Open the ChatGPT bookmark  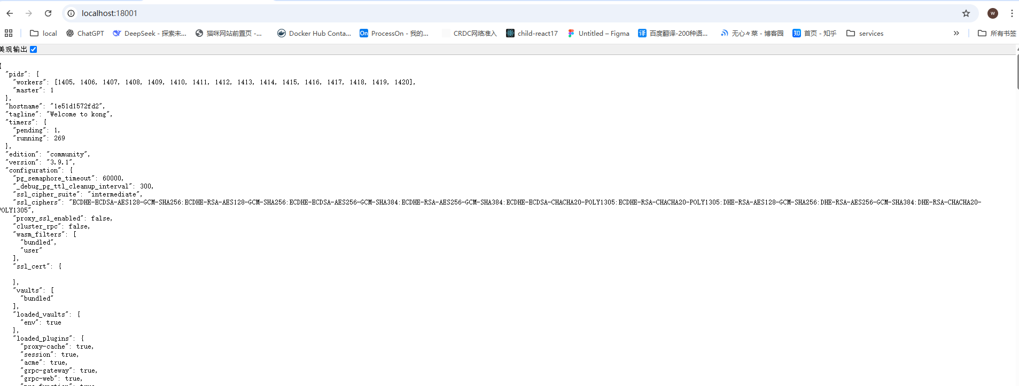[85, 33]
